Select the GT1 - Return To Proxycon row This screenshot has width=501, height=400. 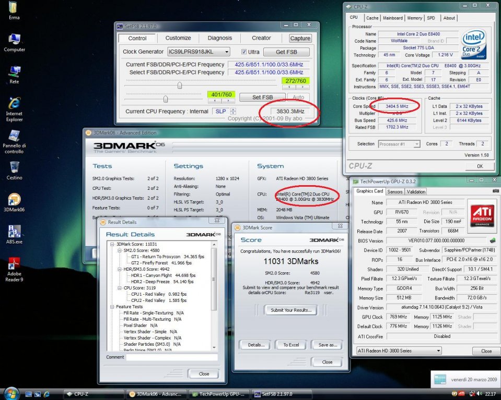click(167, 257)
